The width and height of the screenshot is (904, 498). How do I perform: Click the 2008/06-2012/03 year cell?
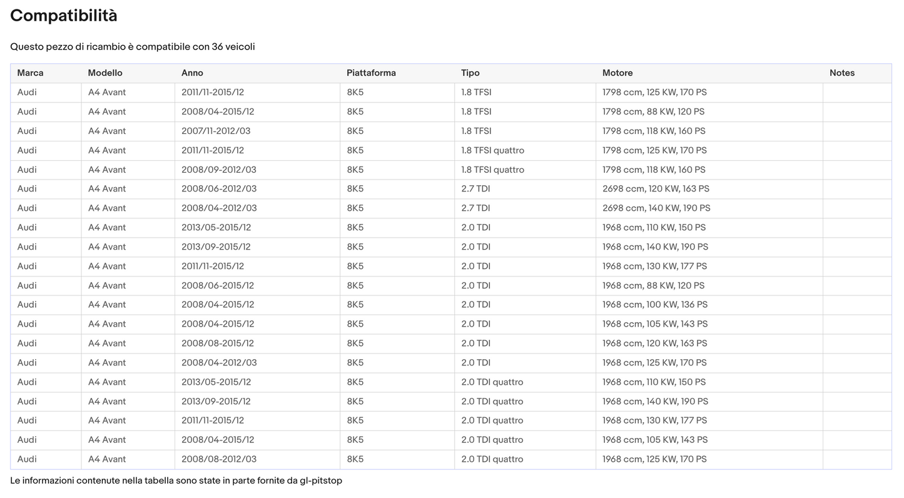[218, 189]
